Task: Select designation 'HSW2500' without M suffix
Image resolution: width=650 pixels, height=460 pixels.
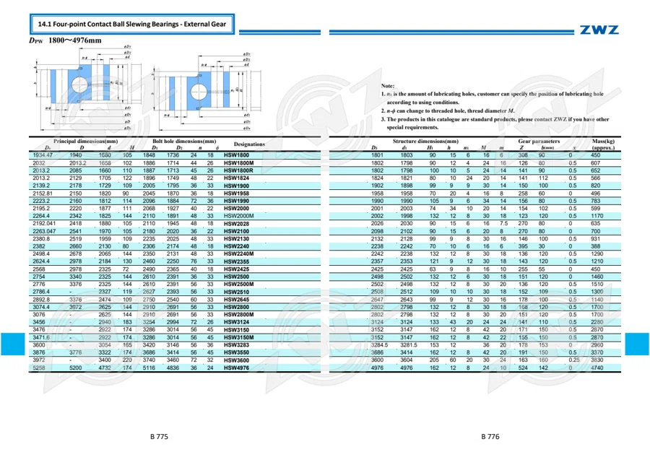Action: click(x=236, y=277)
